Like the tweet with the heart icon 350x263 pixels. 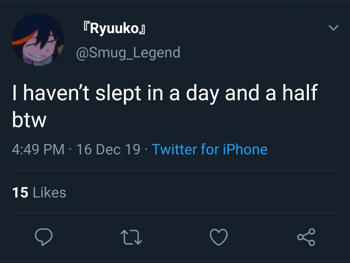pyautogui.click(x=219, y=237)
